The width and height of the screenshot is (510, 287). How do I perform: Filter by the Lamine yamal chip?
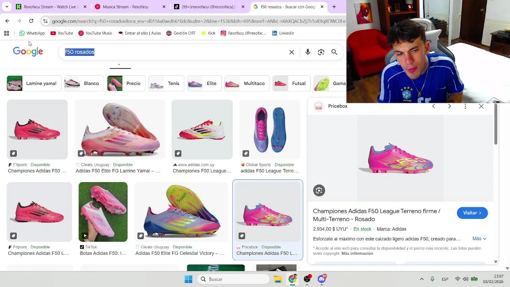34,83
